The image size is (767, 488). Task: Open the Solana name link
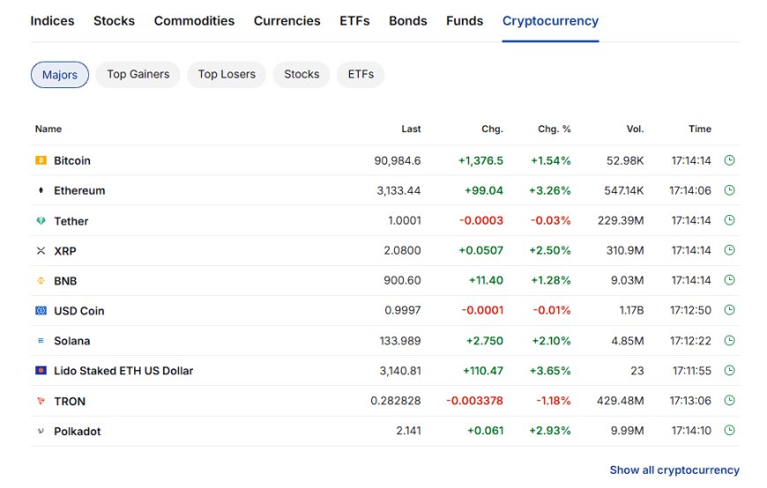point(72,341)
